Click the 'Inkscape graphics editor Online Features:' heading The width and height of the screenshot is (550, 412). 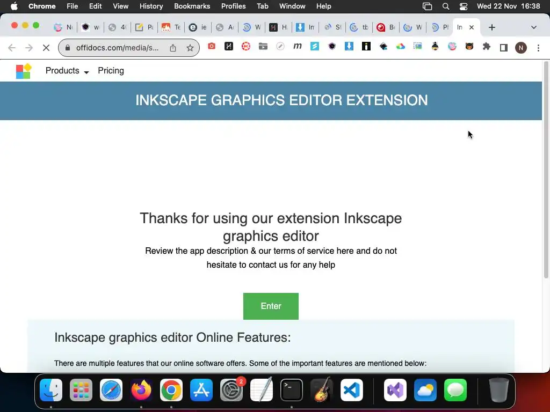tap(172, 337)
